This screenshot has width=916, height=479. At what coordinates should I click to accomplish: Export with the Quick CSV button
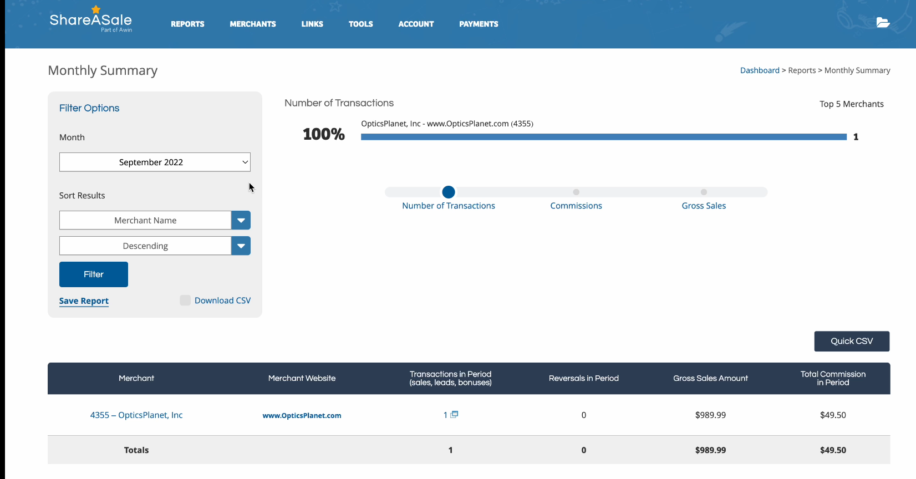852,341
